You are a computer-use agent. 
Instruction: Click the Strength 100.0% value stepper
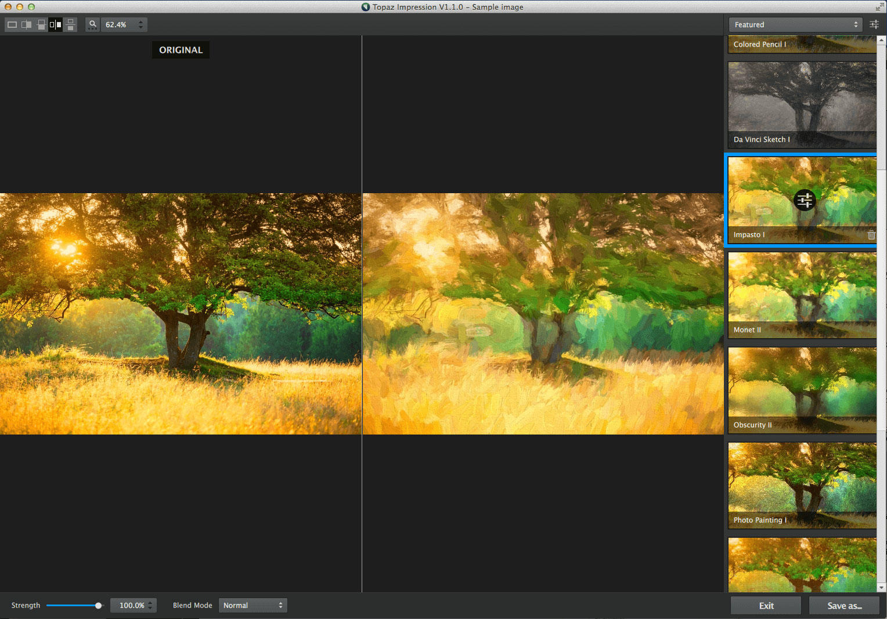(150, 606)
